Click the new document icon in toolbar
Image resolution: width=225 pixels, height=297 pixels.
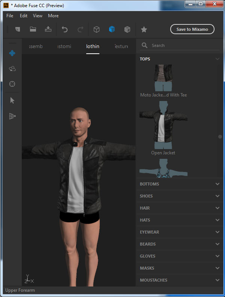18,29
